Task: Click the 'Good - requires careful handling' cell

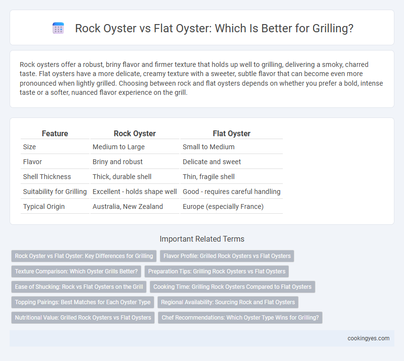Action: pyautogui.click(x=231, y=192)
